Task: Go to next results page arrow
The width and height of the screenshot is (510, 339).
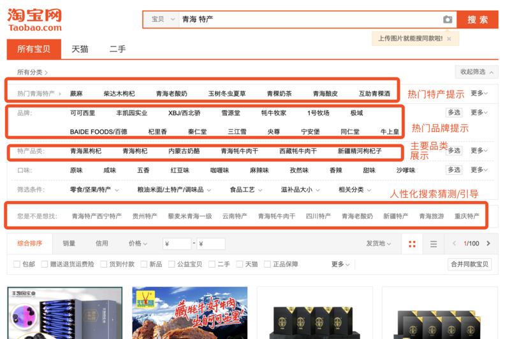Action: tap(488, 244)
